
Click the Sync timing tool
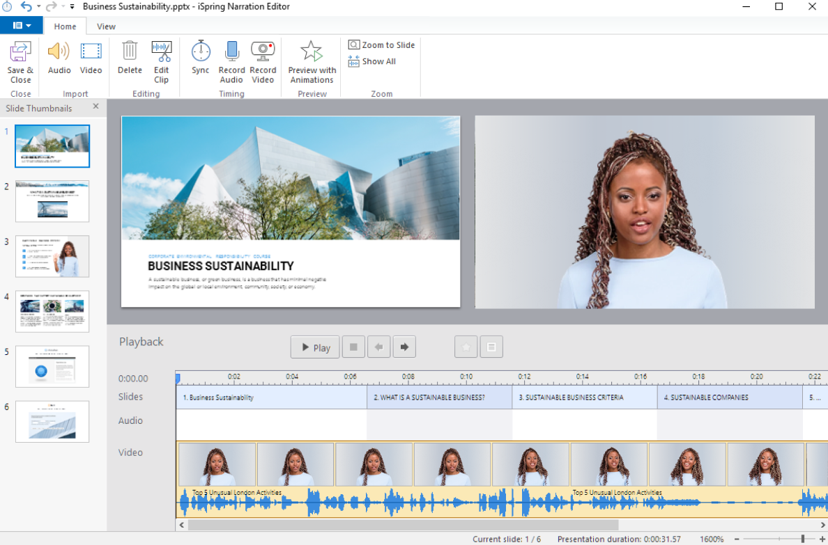tap(200, 61)
